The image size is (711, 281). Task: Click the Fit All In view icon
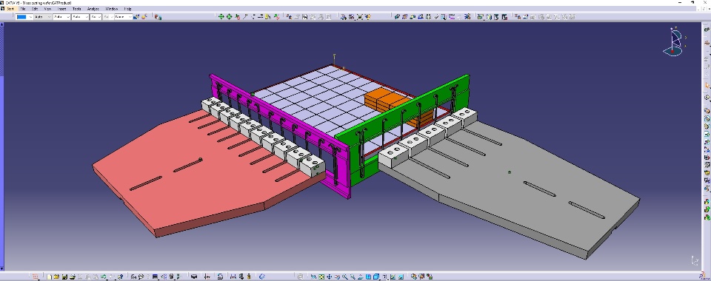tap(321, 277)
